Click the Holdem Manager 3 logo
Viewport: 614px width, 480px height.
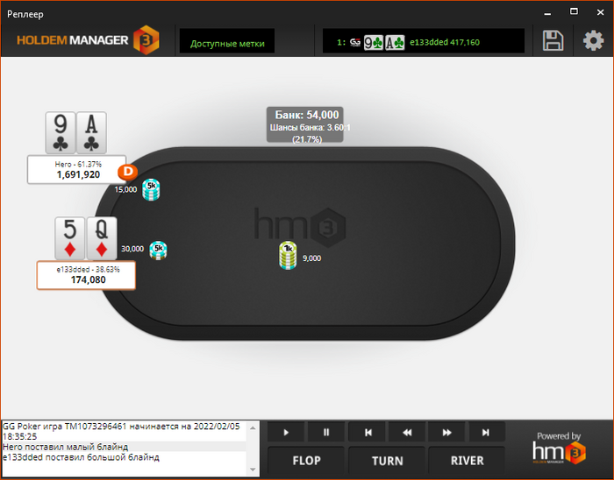pos(88,40)
